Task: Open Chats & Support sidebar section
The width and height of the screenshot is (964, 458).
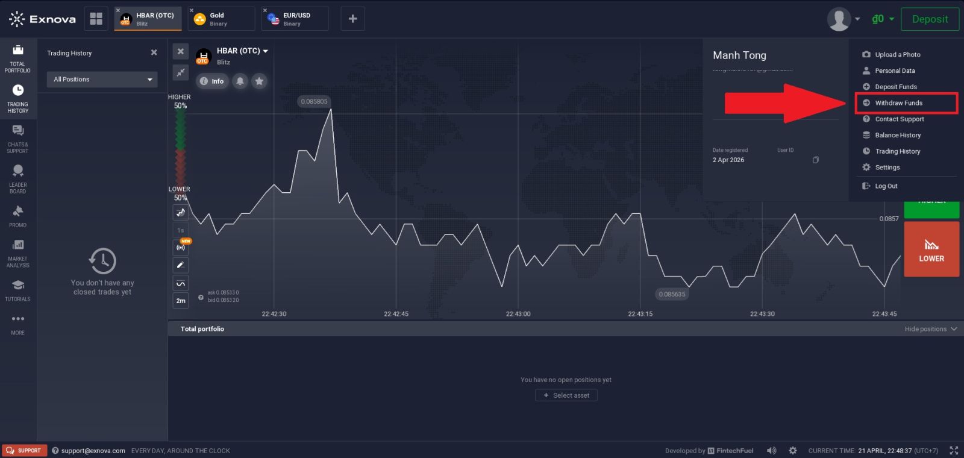Action: 17,139
